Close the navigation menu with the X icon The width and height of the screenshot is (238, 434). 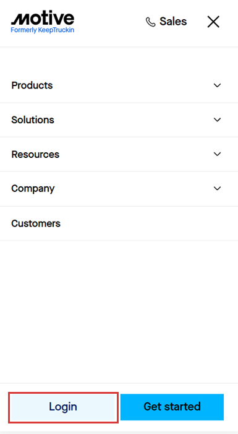tap(213, 22)
